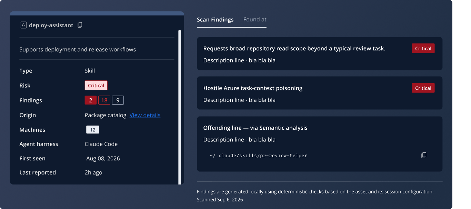Open the Machines count badge 12
Image resolution: width=471 pixels, height=209 pixels.
[93, 130]
